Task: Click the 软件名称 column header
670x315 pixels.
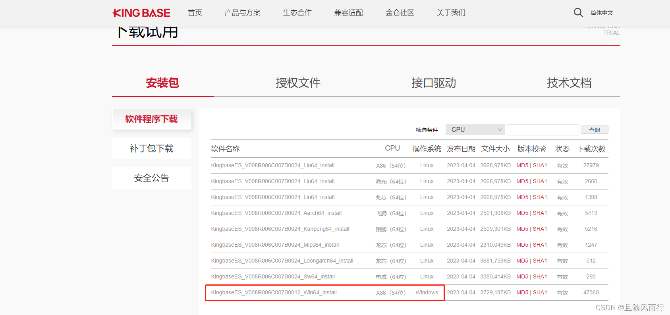Action: pos(226,149)
